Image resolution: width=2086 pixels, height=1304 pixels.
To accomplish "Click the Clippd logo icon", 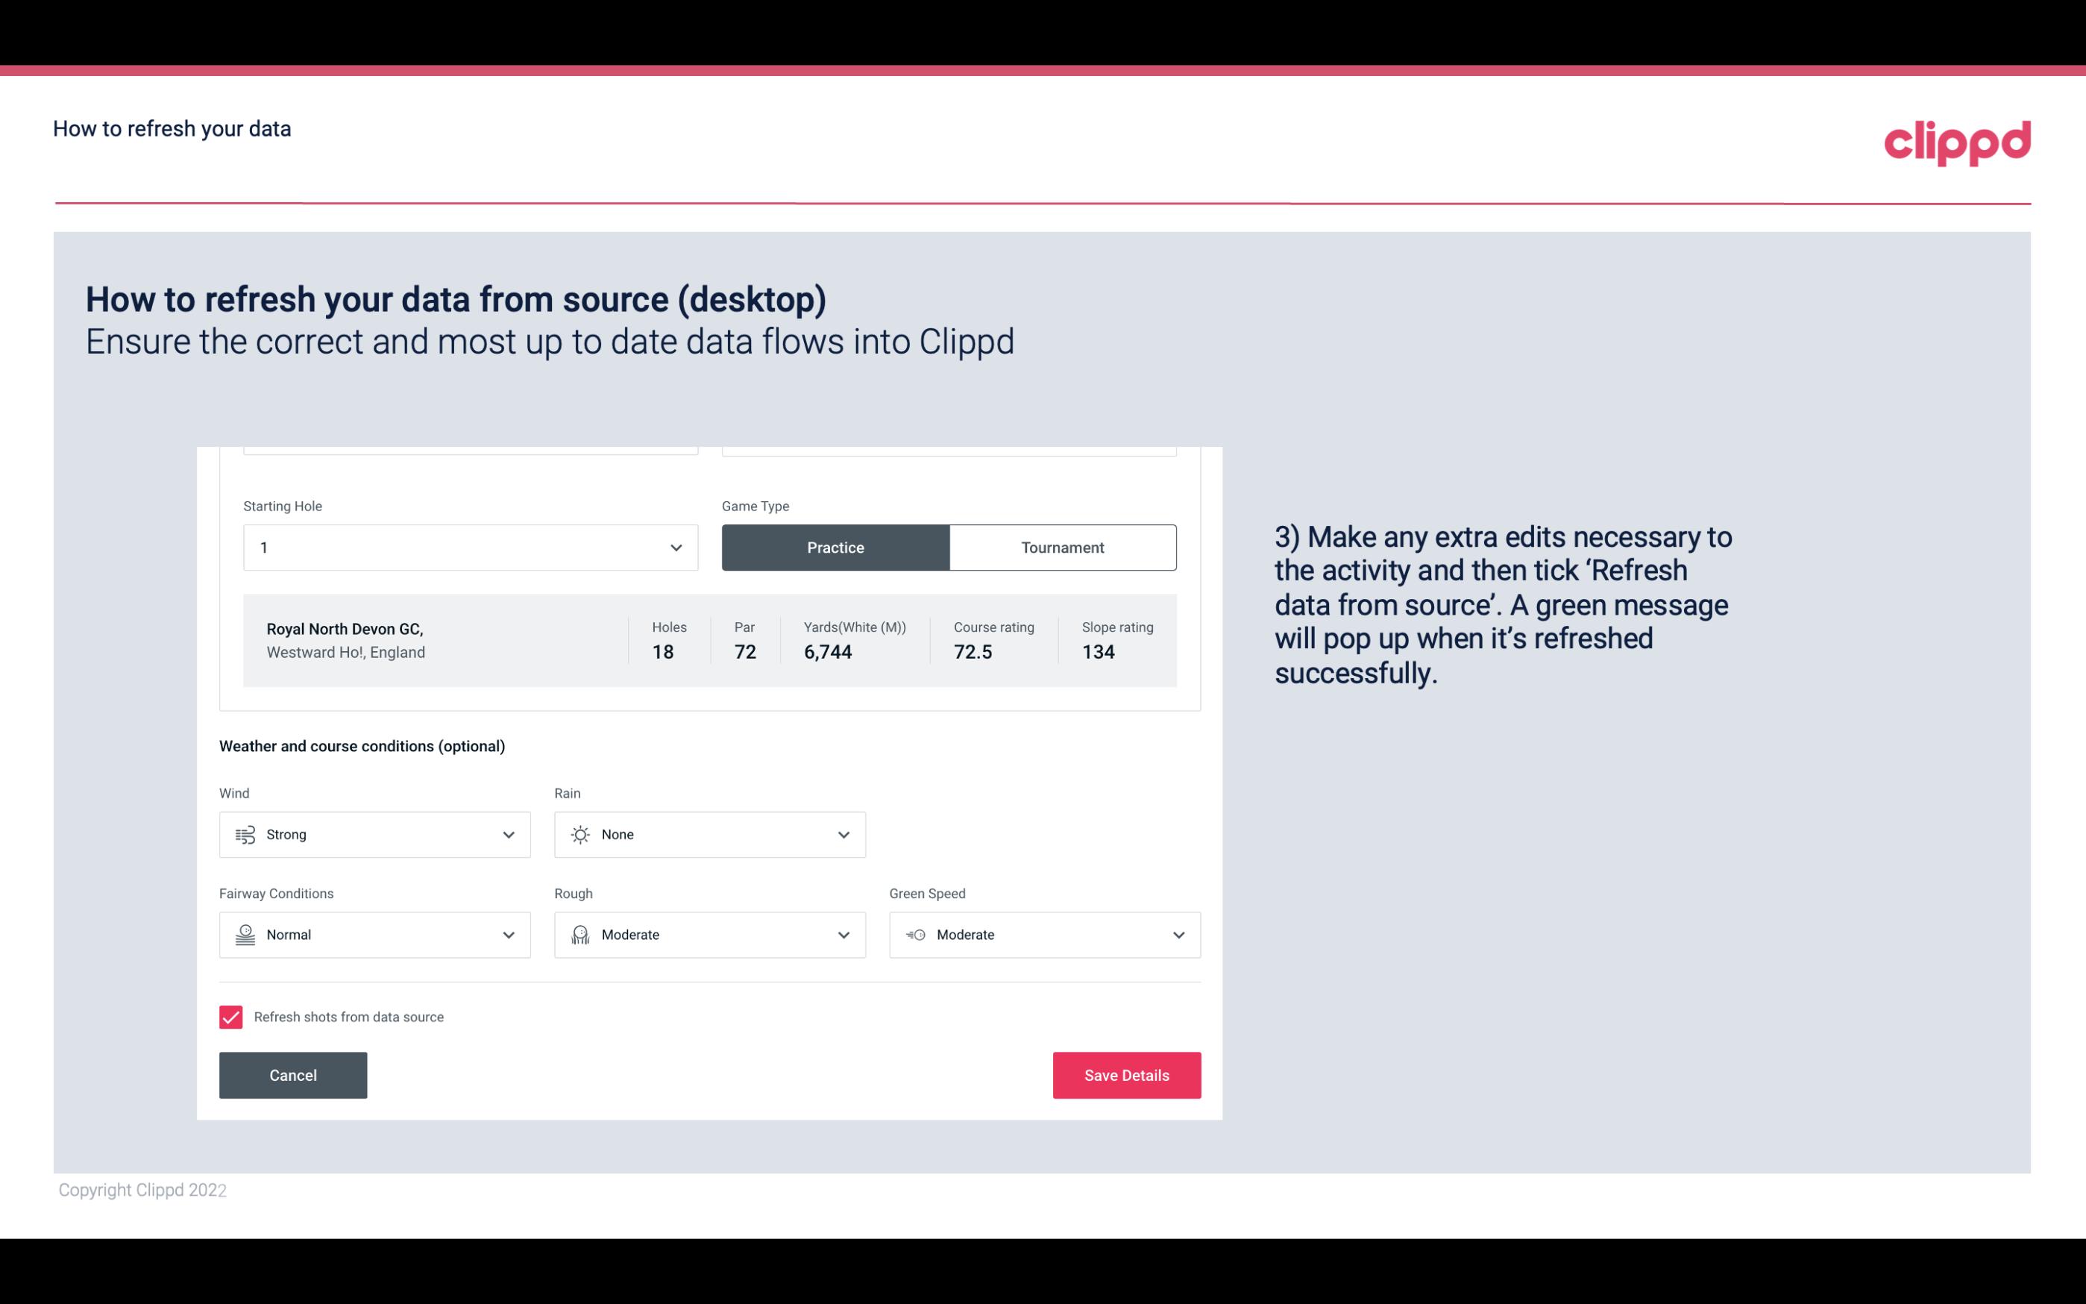I will click(x=1957, y=140).
